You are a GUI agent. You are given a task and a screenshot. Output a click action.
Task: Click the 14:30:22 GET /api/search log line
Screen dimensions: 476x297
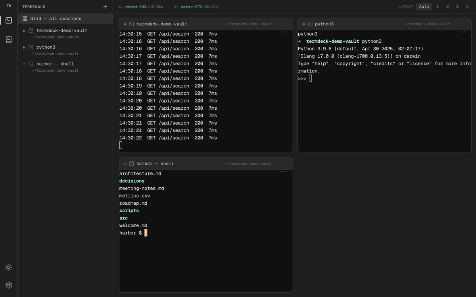(168, 138)
